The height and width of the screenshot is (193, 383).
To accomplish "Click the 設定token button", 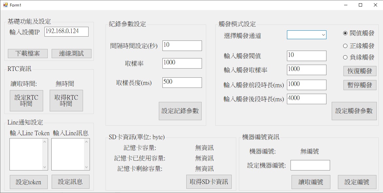I will (x=28, y=182).
